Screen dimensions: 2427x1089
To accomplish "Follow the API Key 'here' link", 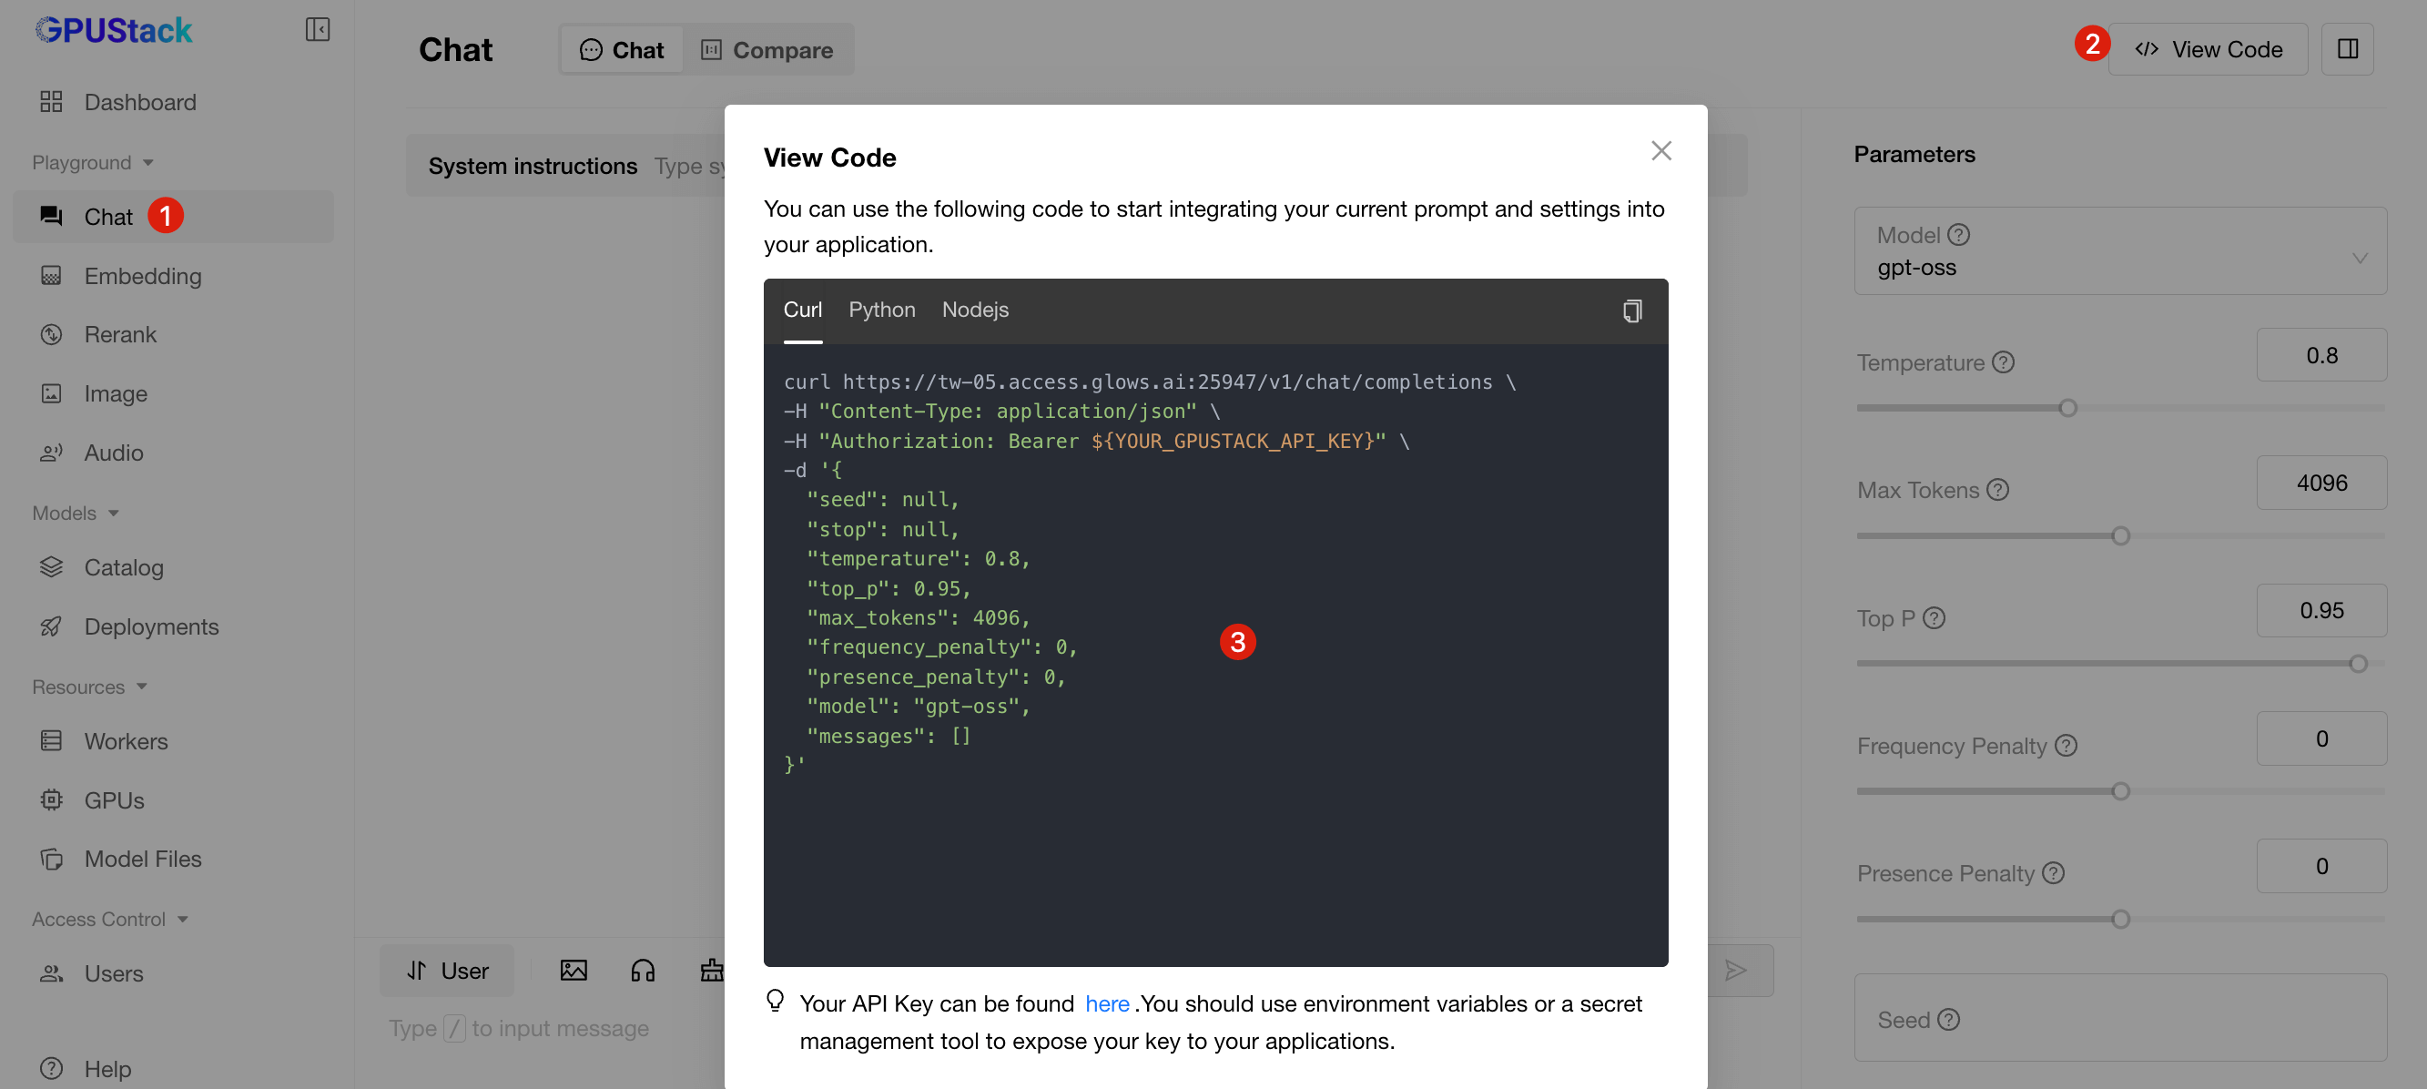I will 1107,1004.
